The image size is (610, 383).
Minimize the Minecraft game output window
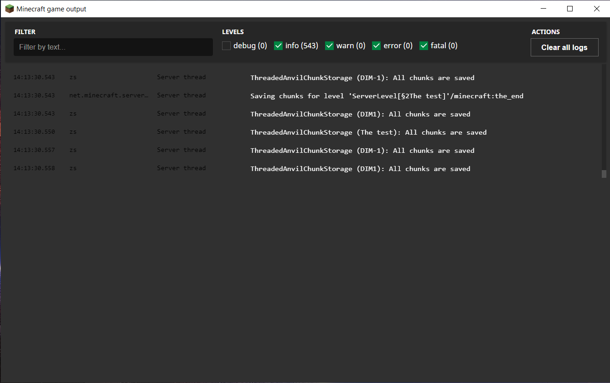543,9
